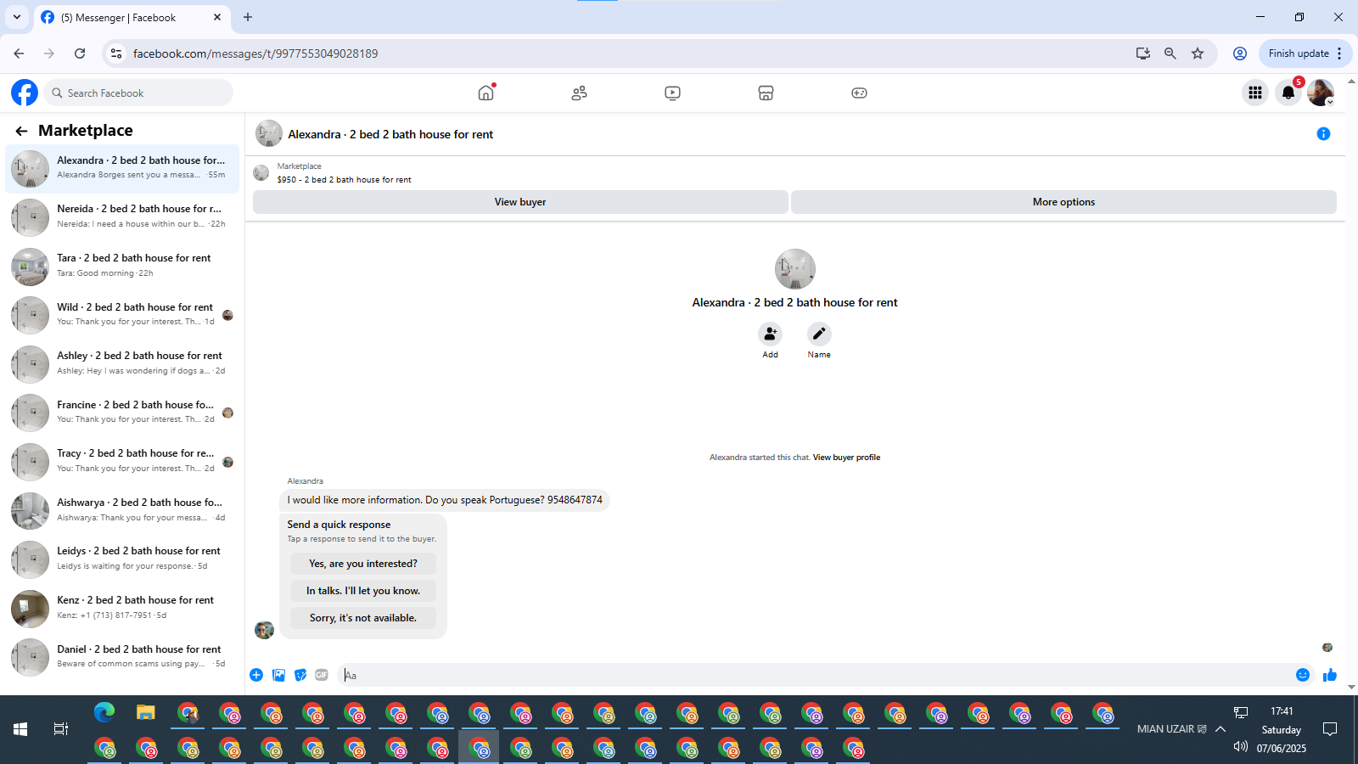1358x764 pixels.
Task: Open the Alexandra conversation in the list
Action: point(122,169)
